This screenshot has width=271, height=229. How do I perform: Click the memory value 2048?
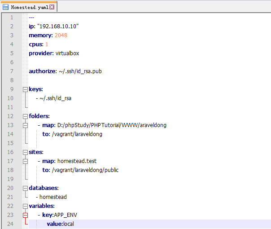click(61, 35)
